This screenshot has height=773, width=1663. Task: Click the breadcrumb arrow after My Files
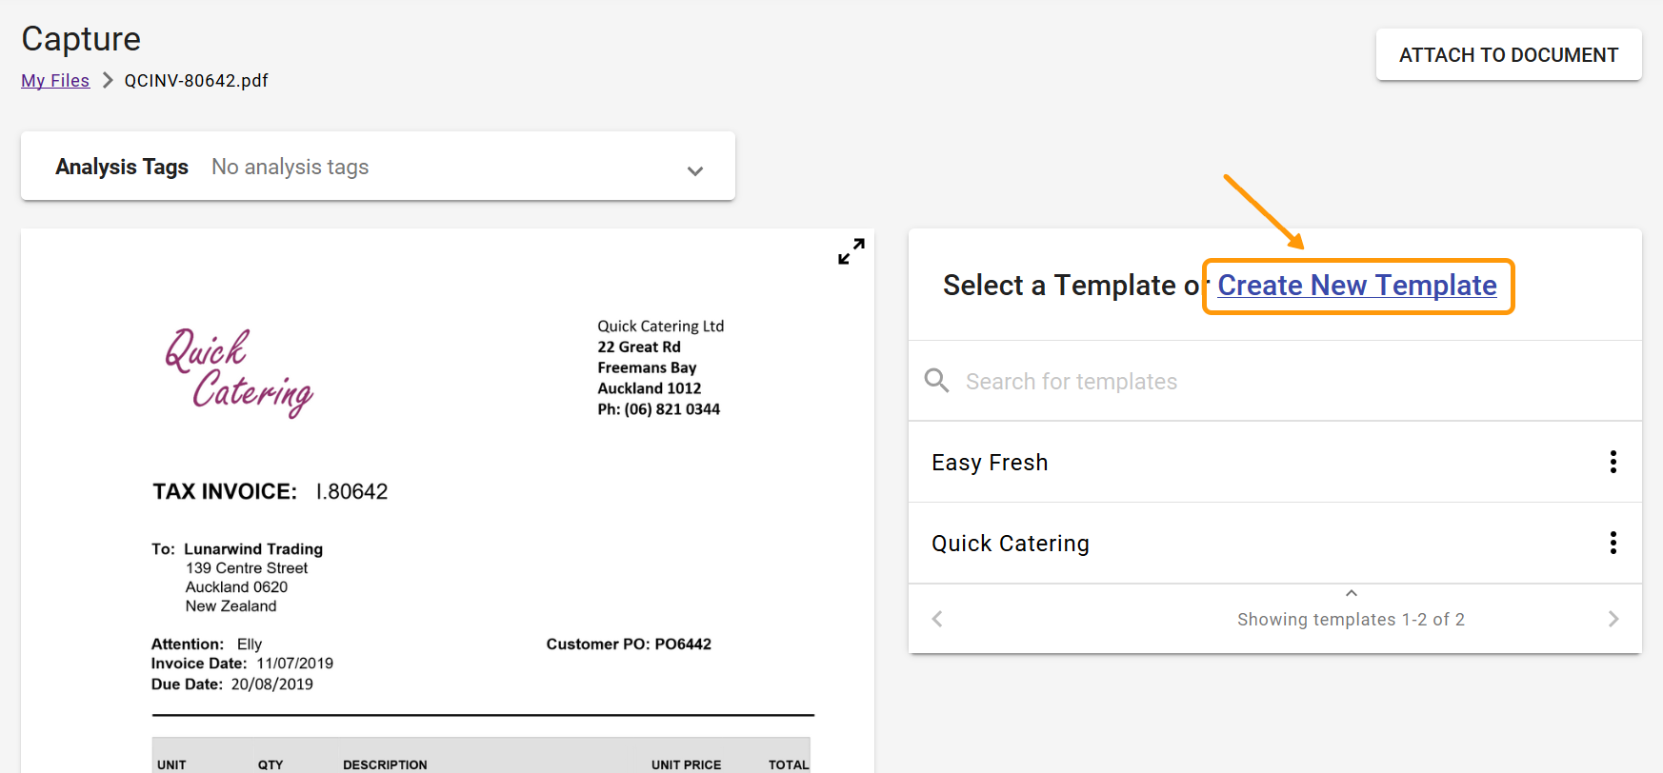click(108, 81)
